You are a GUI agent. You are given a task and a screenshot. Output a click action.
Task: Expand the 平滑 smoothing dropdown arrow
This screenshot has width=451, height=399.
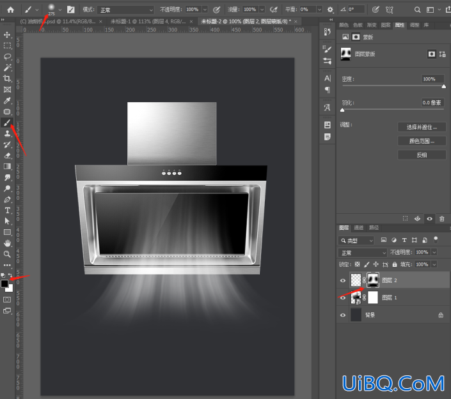pos(319,10)
